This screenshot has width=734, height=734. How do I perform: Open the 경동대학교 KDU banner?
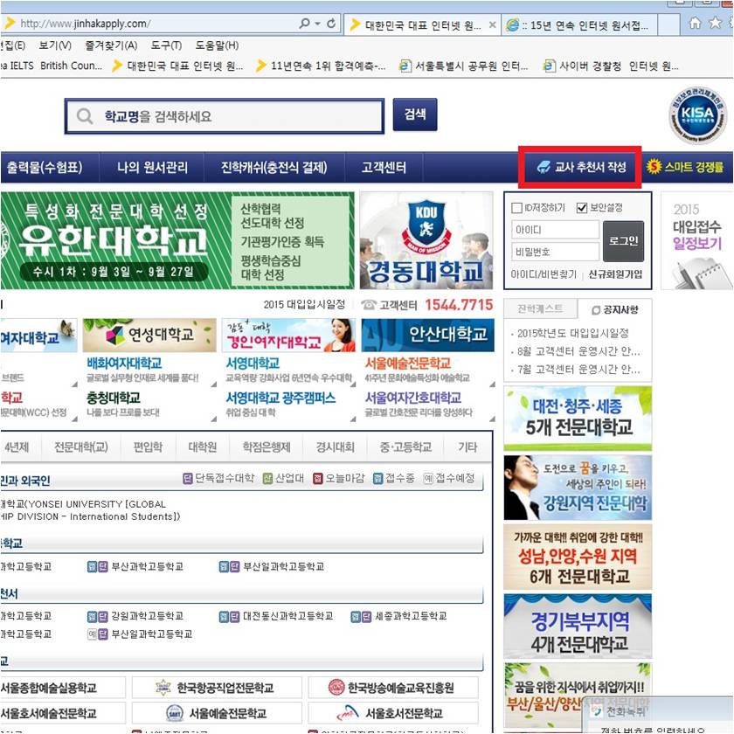point(426,240)
